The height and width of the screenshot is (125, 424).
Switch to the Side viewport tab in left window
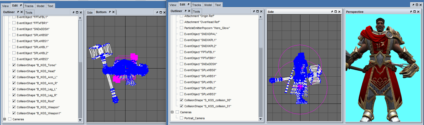point(90,13)
